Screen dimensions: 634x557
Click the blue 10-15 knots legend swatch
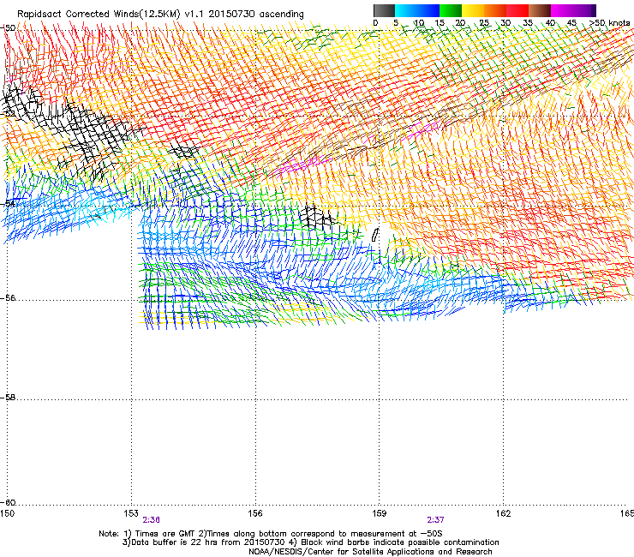pyautogui.click(x=428, y=10)
